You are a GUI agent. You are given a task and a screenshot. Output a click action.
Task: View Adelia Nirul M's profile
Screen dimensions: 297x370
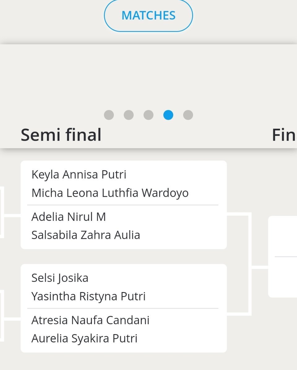pyautogui.click(x=69, y=217)
